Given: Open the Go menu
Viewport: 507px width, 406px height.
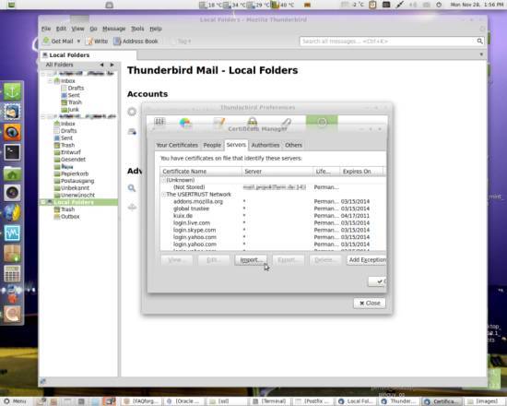Looking at the screenshot, I should coord(93,29).
